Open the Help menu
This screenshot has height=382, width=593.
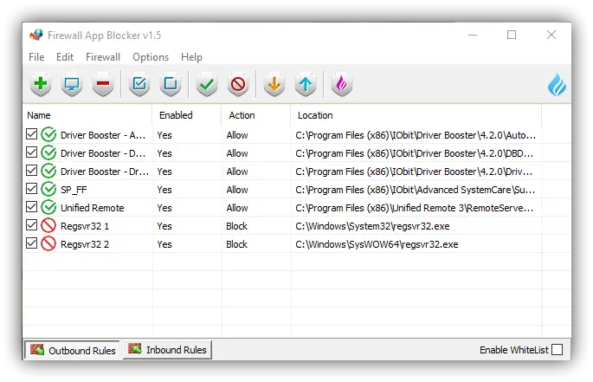191,57
